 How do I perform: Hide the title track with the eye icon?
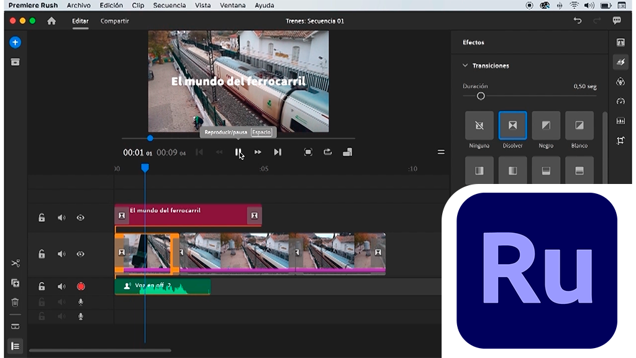point(80,218)
